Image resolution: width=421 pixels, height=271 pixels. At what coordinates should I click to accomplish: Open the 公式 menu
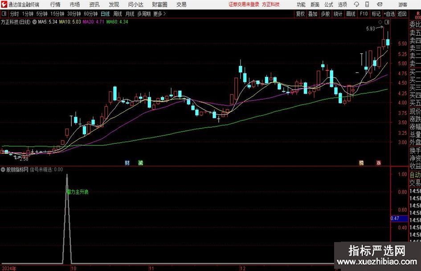pyautogui.click(x=328, y=4)
